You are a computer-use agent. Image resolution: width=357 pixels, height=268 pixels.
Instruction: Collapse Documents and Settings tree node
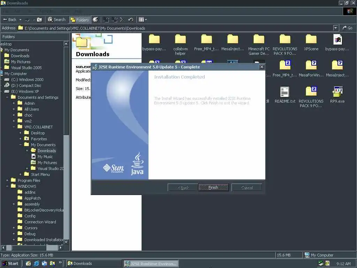click(7, 97)
